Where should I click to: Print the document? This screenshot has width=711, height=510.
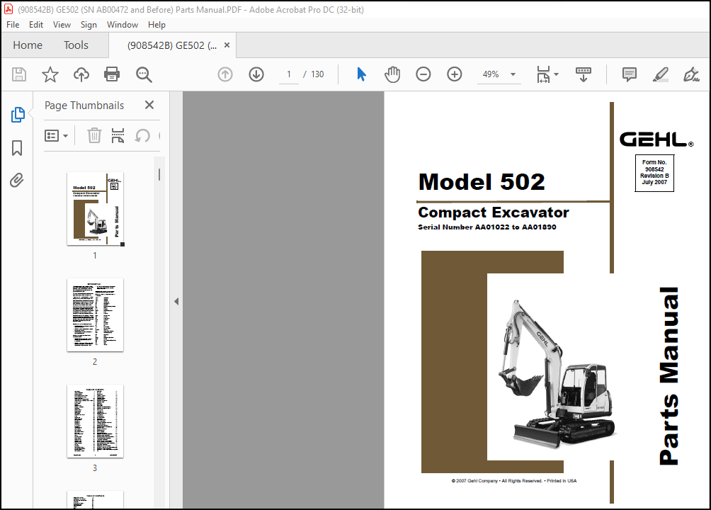click(112, 74)
